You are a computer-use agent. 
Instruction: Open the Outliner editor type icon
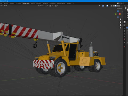(125, 6)
